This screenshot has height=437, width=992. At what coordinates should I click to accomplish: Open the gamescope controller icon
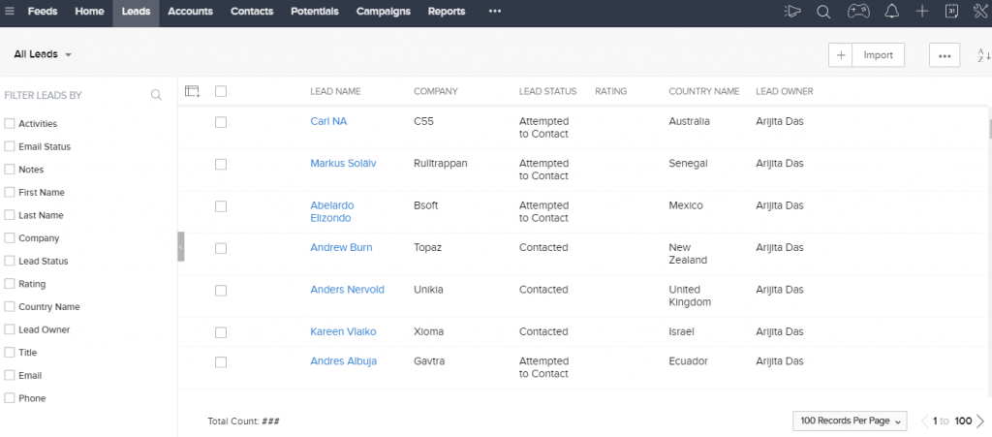coord(858,11)
